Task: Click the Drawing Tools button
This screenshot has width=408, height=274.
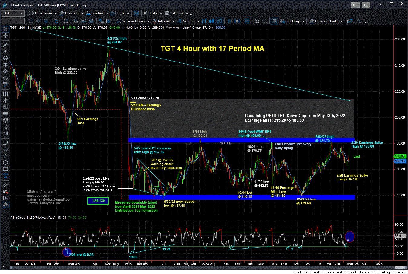Action: pos(323,21)
